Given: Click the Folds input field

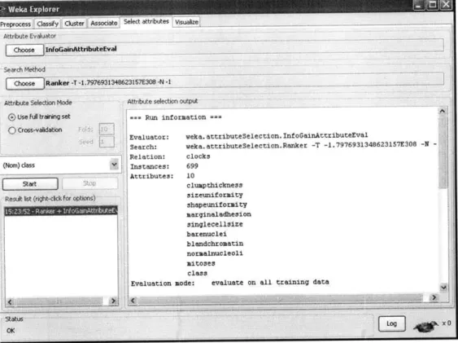Looking at the screenshot, I should (107, 129).
